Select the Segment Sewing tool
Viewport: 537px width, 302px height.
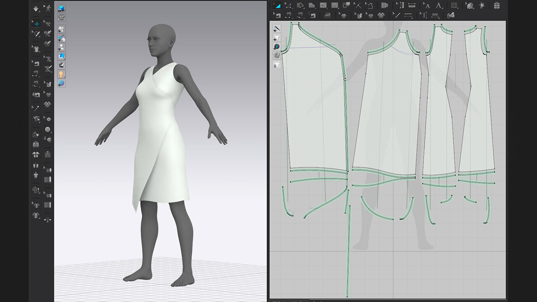click(288, 15)
